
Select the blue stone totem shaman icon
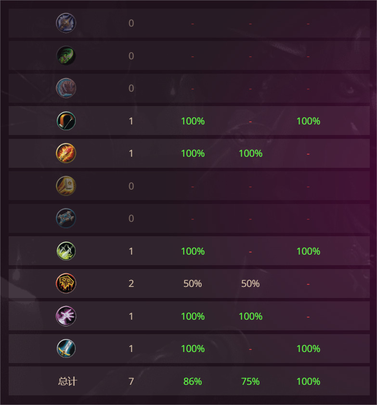click(x=66, y=218)
